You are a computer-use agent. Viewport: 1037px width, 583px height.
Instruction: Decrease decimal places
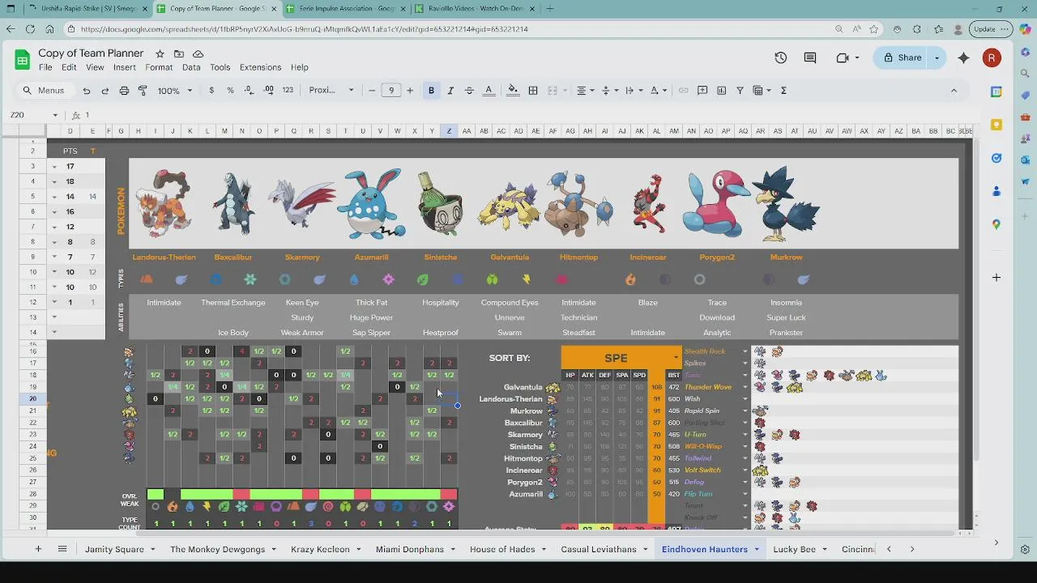pyautogui.click(x=250, y=91)
